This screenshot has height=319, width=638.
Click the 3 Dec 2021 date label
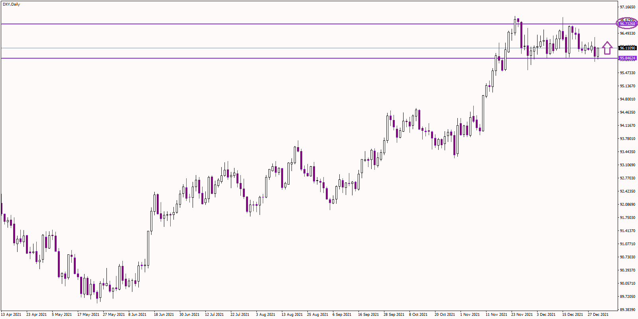click(x=546, y=315)
